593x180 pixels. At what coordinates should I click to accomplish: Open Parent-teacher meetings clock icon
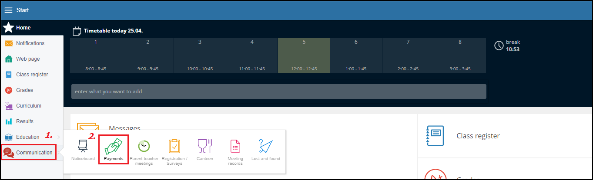(x=144, y=146)
